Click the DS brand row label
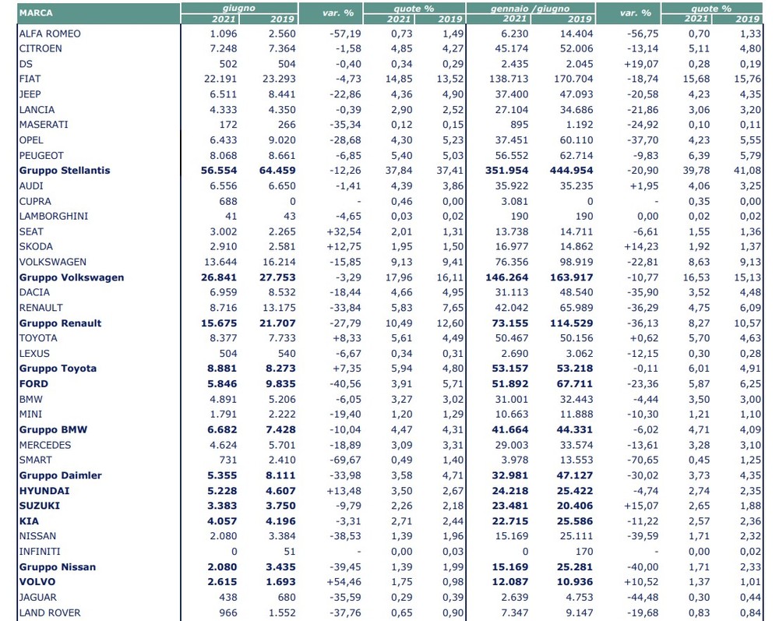Viewport: 779px width, 621px height. click(26, 64)
